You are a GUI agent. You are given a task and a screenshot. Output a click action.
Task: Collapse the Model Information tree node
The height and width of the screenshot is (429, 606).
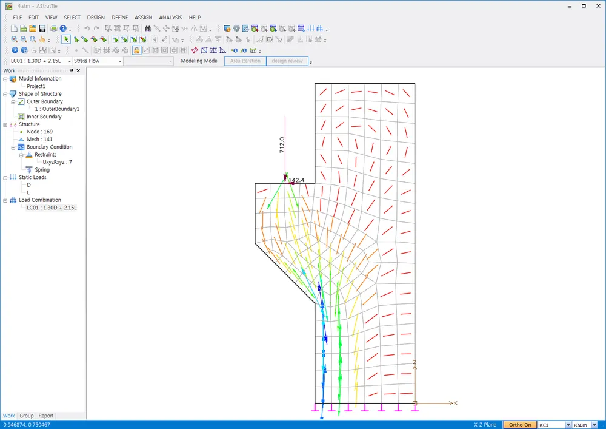5,79
